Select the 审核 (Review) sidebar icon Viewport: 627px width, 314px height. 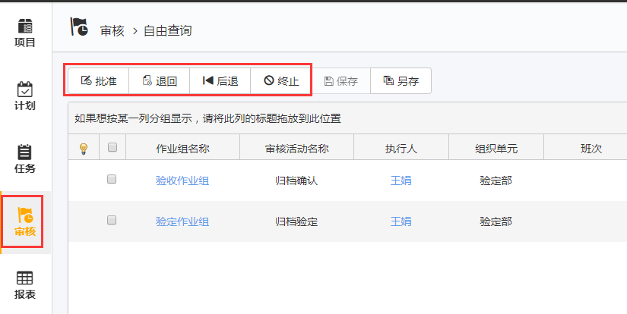pyautogui.click(x=25, y=221)
